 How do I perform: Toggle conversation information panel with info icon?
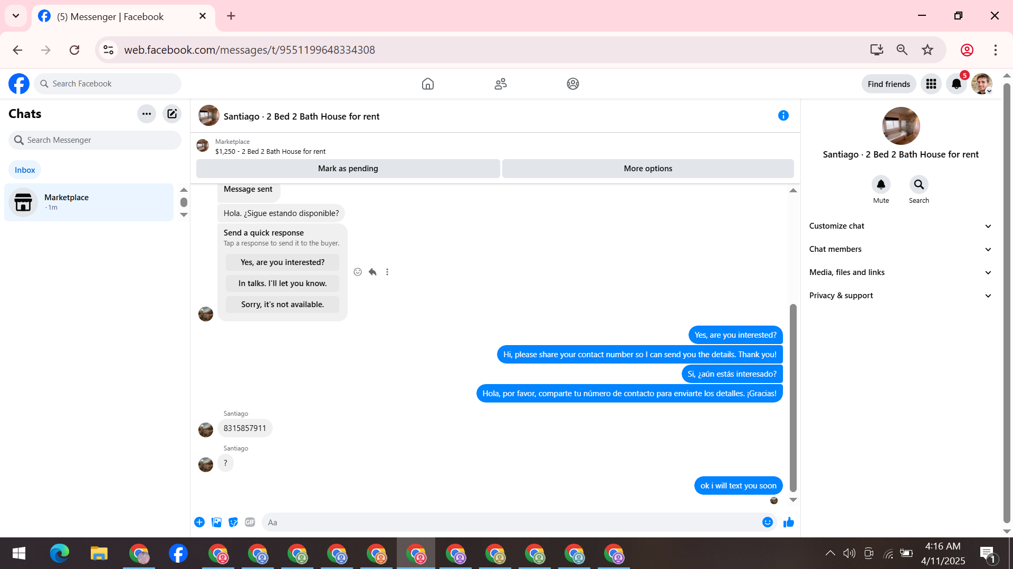pyautogui.click(x=783, y=115)
